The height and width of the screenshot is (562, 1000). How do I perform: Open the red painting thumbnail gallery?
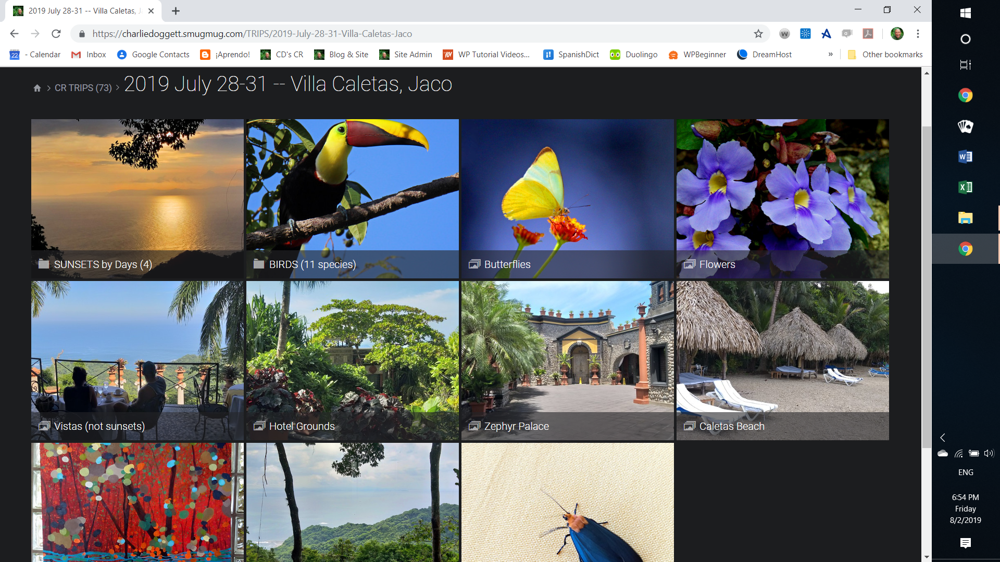pos(137,502)
